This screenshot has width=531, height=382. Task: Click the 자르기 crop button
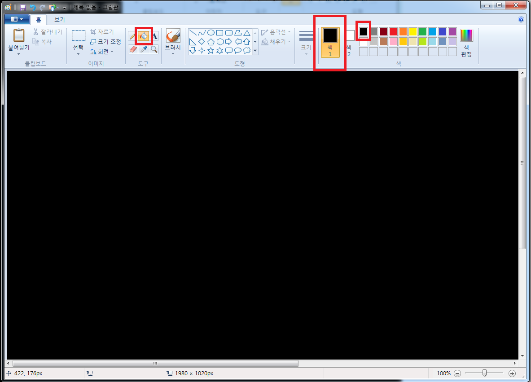coord(102,32)
